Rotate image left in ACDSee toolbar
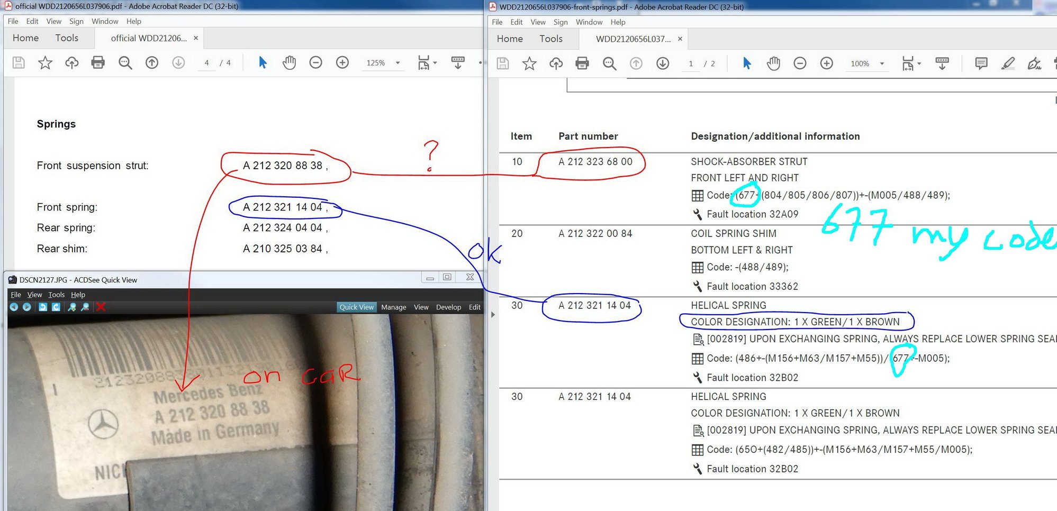Image resolution: width=1057 pixels, height=511 pixels. (43, 307)
